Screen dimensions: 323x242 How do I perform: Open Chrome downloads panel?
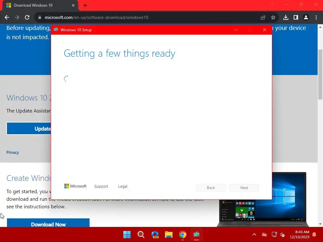pyautogui.click(x=286, y=18)
